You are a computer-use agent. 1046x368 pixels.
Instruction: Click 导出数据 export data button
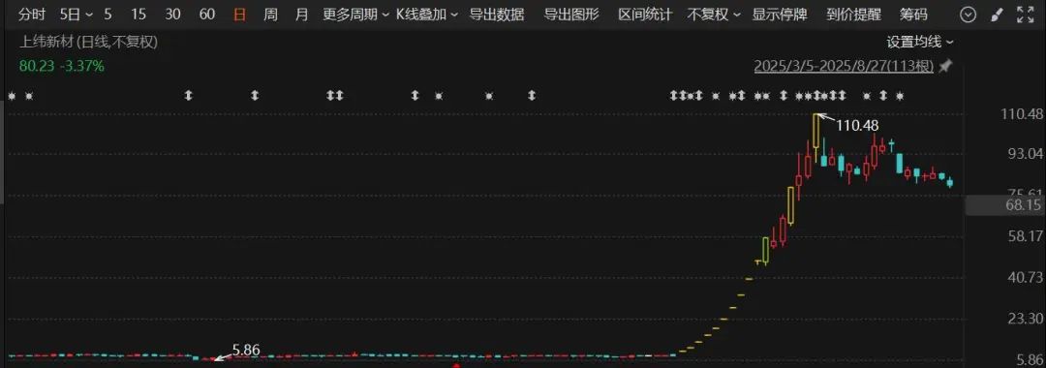(496, 14)
